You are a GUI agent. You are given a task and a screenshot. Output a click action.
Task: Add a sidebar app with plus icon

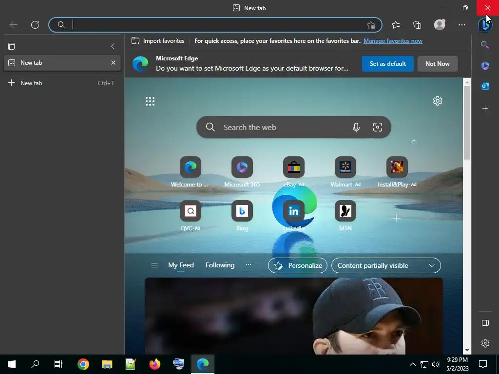(x=485, y=109)
